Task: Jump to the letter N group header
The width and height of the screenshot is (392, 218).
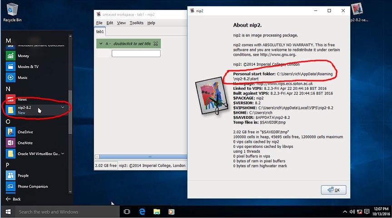Action: pyautogui.click(x=8, y=89)
